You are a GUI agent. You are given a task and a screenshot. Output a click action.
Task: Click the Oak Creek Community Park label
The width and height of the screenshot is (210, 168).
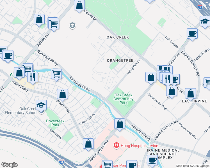pos(124,99)
